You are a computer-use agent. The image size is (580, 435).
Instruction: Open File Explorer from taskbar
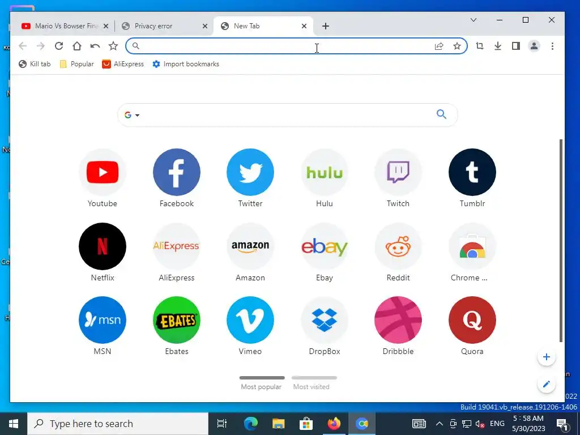click(278, 424)
